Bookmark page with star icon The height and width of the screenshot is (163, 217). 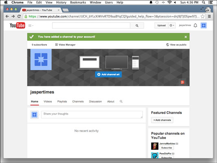pyautogui.click(x=202, y=16)
